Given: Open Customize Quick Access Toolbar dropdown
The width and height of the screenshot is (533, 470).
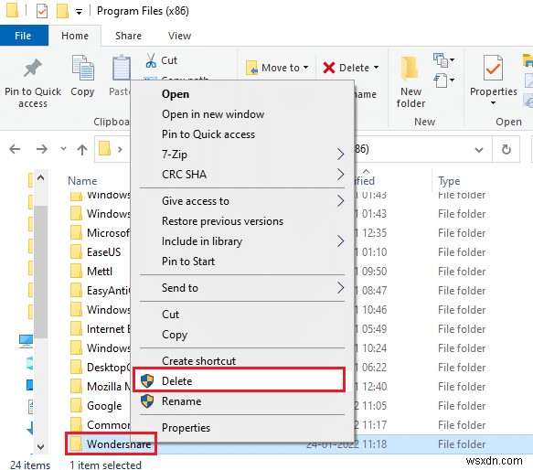Looking at the screenshot, I should [79, 13].
